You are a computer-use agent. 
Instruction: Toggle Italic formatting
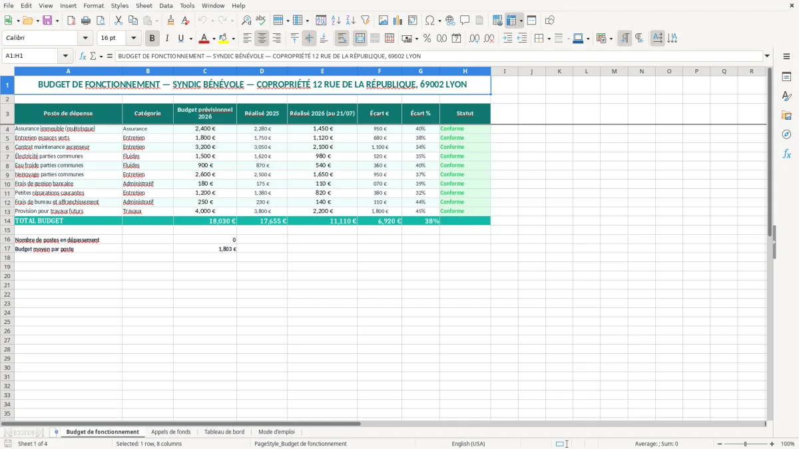(x=167, y=39)
